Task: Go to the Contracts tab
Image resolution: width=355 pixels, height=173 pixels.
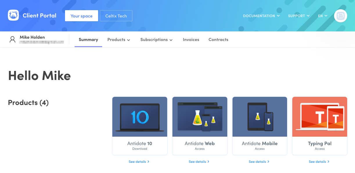Action: [218, 40]
